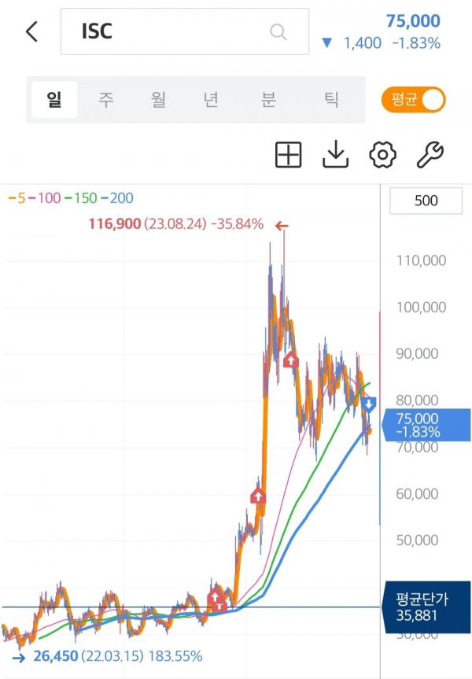Open the wrench tools icon
This screenshot has width=472, height=679.
[430, 154]
